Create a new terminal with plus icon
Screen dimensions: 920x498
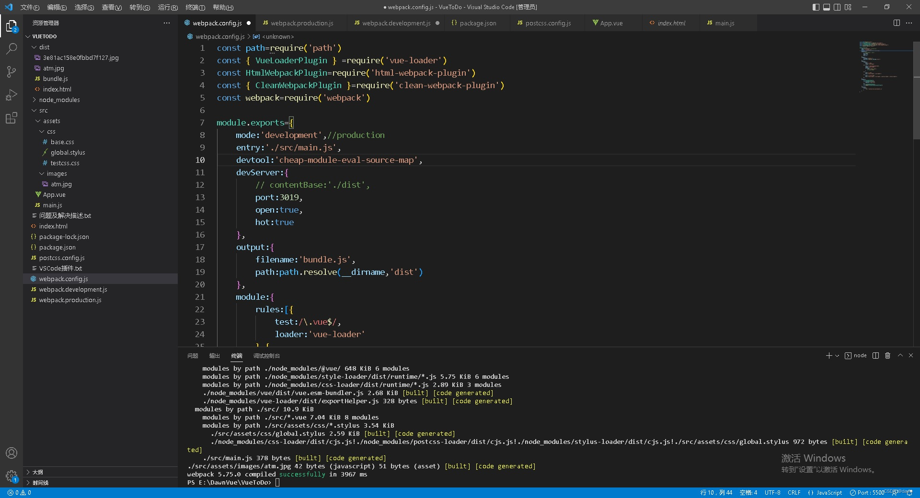point(829,355)
